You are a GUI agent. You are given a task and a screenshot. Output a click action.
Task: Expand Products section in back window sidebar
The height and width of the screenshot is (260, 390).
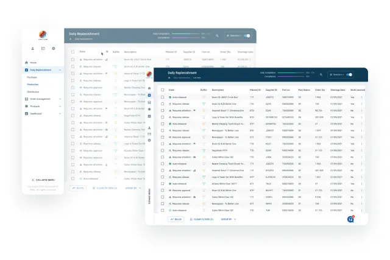click(60, 107)
